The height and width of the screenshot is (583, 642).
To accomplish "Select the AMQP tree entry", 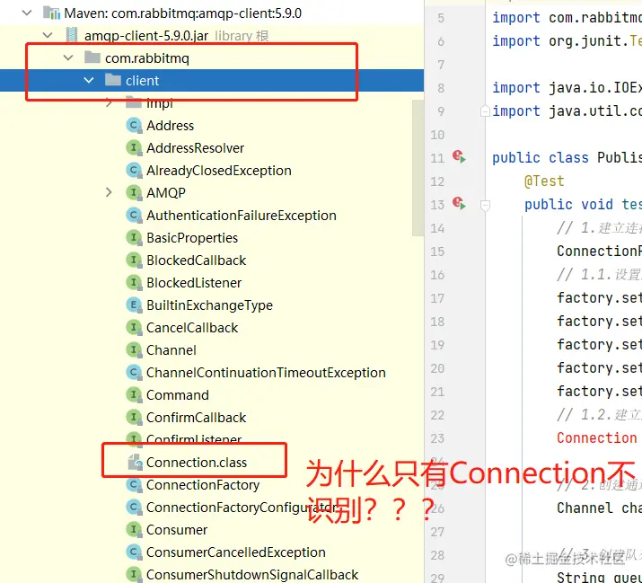I will pos(166,192).
